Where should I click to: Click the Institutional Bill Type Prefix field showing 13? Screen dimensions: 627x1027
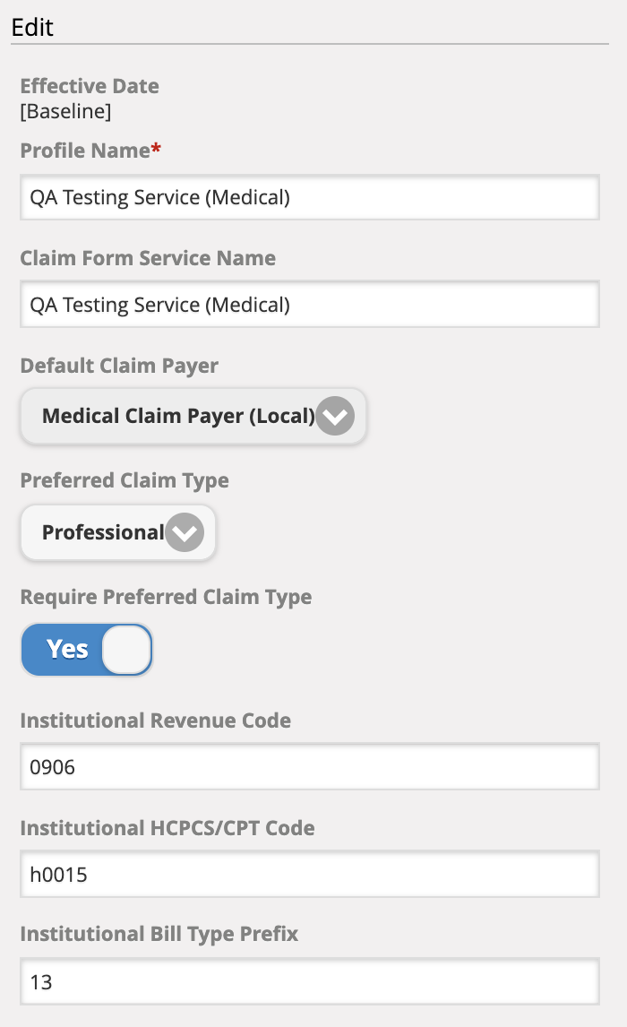pos(309,981)
